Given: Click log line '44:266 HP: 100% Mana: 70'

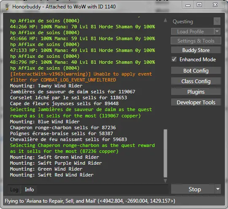Looking at the screenshot, I should pyautogui.click(x=83, y=27).
